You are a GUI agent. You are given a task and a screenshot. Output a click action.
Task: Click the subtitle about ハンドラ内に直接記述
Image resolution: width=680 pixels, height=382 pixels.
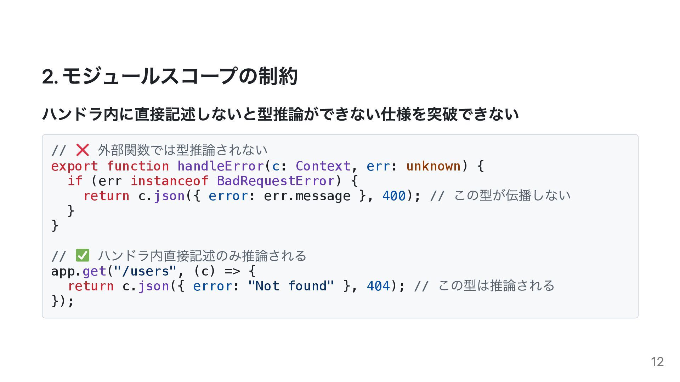click(x=280, y=114)
